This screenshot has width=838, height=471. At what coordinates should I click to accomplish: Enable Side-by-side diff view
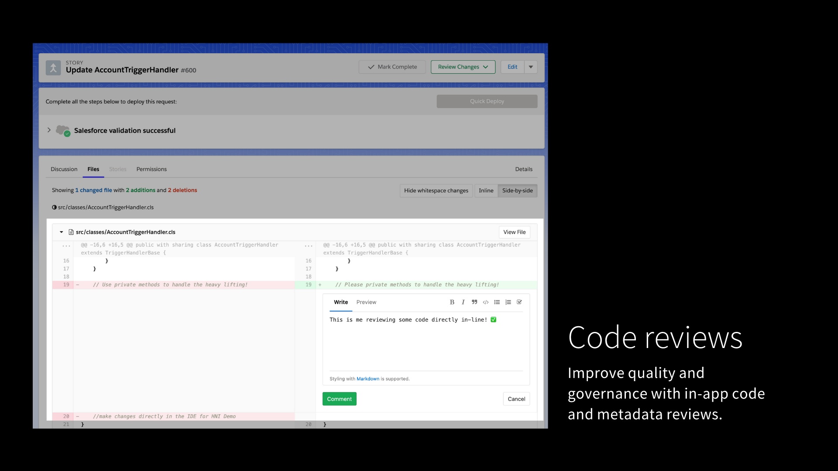pyautogui.click(x=517, y=191)
